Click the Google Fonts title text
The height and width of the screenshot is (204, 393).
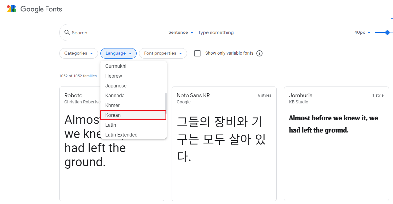click(x=41, y=9)
